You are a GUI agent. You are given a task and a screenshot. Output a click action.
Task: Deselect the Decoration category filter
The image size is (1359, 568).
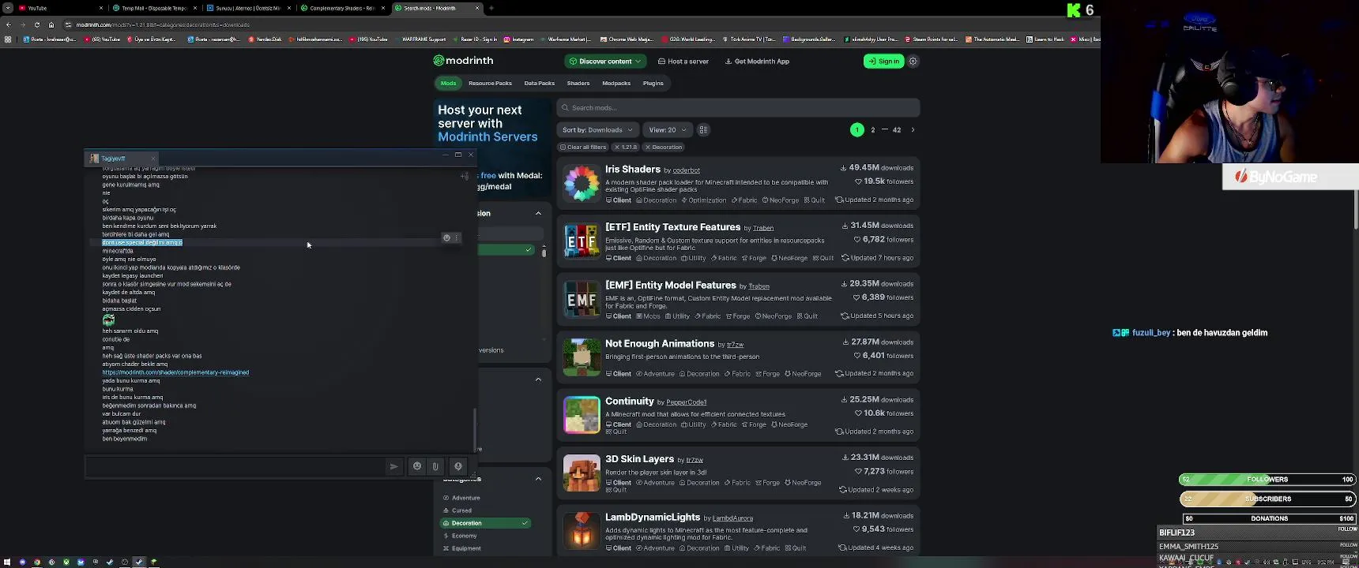pyautogui.click(x=485, y=523)
